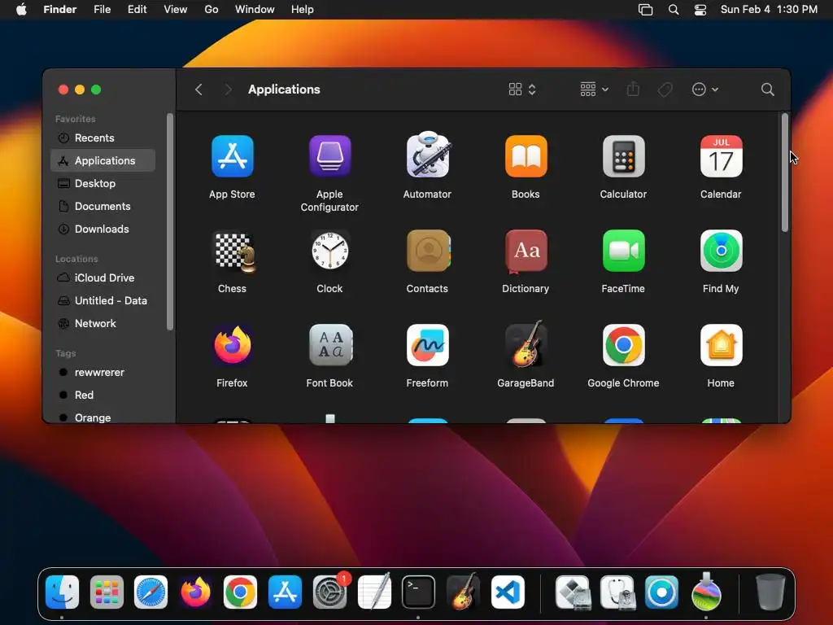
Task: Launch the Calculator app icon
Action: pyautogui.click(x=623, y=156)
